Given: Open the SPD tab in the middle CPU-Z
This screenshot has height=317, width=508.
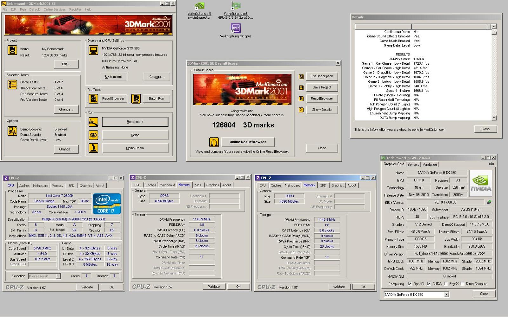Looking at the screenshot, I should coord(198,185).
